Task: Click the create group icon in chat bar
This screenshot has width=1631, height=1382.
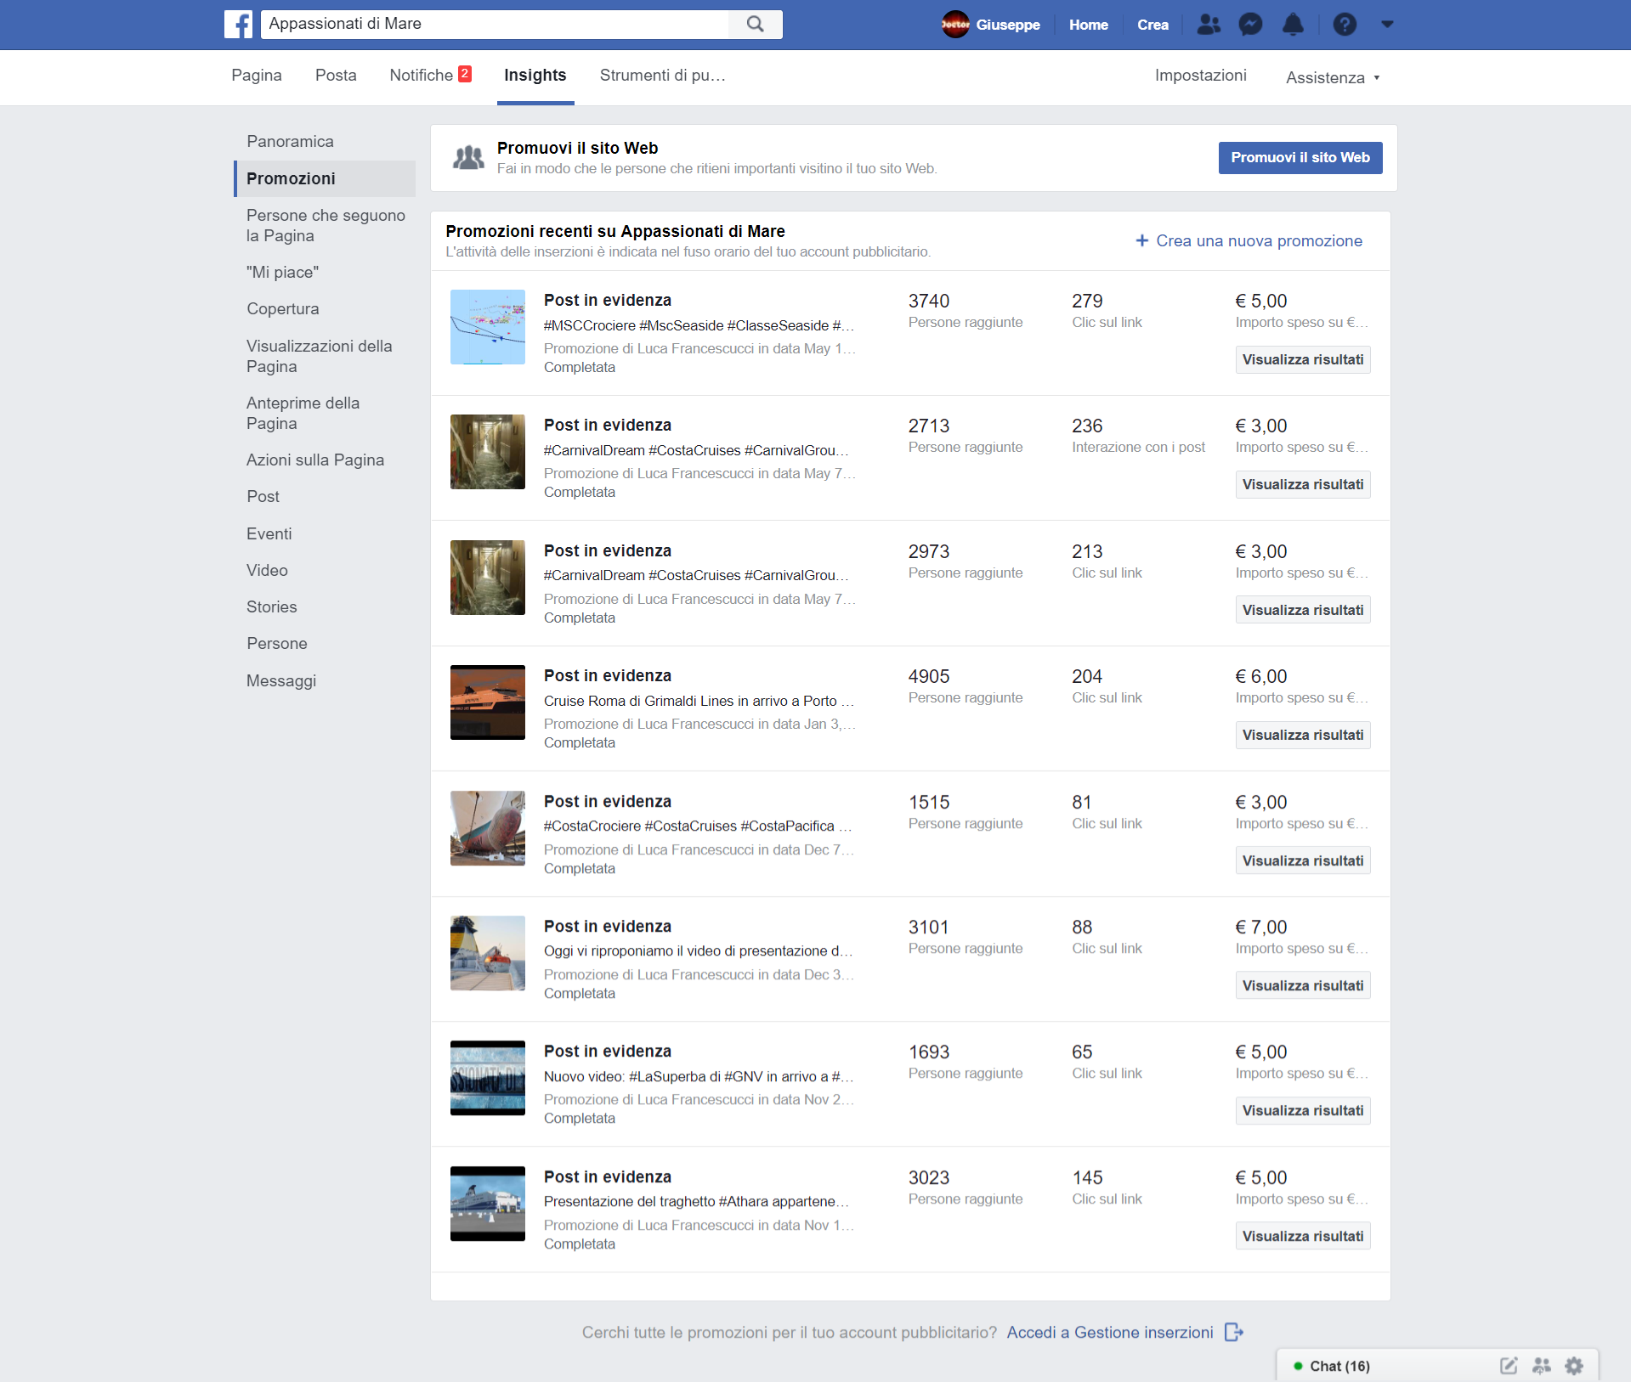Action: (x=1541, y=1366)
